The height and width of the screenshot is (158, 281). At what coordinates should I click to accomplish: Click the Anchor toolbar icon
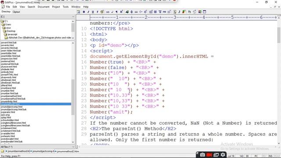tap(132, 12)
